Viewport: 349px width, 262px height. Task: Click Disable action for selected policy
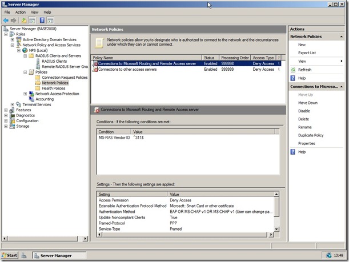coord(304,111)
